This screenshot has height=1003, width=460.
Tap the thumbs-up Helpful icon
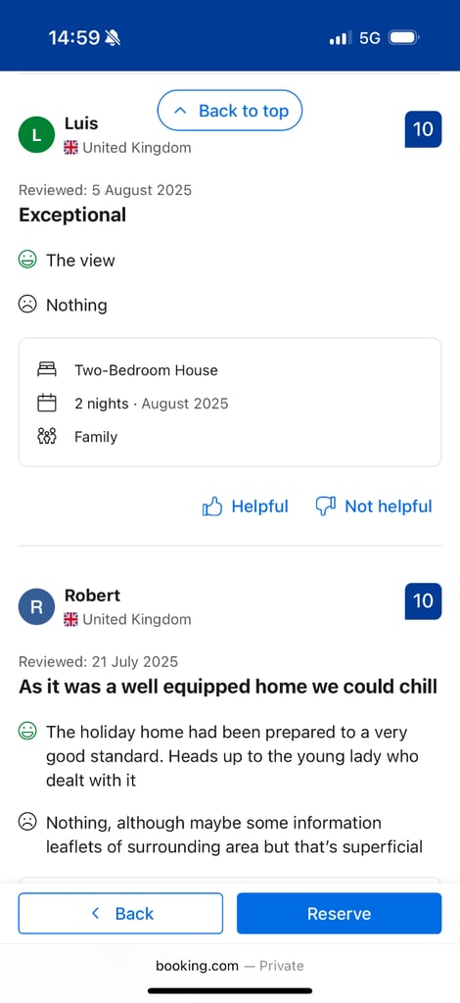212,507
